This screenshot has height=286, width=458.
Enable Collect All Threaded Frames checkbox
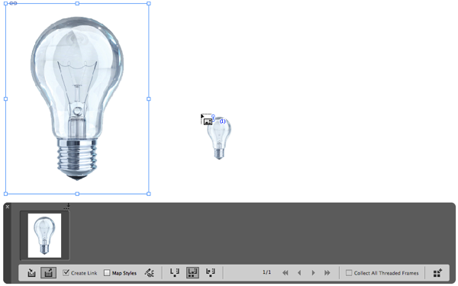click(x=349, y=273)
